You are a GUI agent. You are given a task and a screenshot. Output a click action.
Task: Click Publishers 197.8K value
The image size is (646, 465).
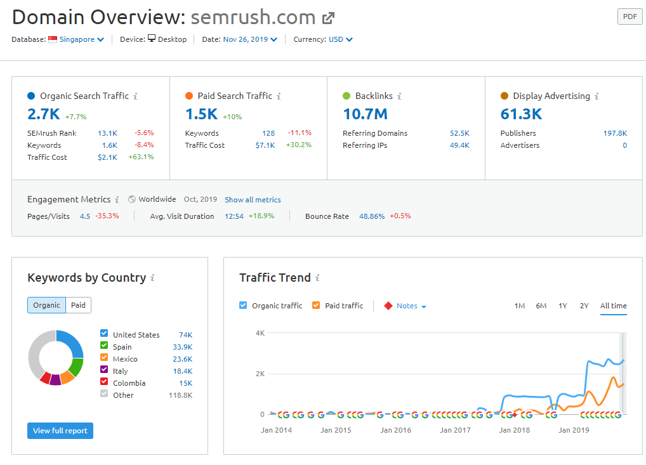click(615, 133)
